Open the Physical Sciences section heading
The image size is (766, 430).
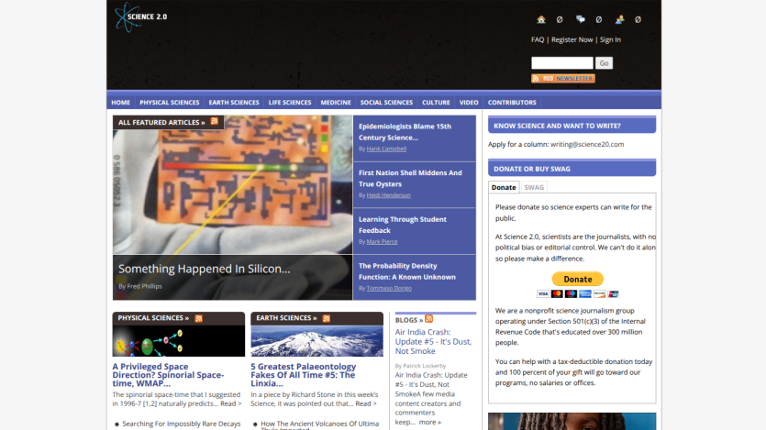pyautogui.click(x=153, y=318)
